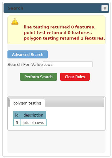Select the result cell with id 5
The height and width of the screenshot is (158, 112).
(17, 122)
